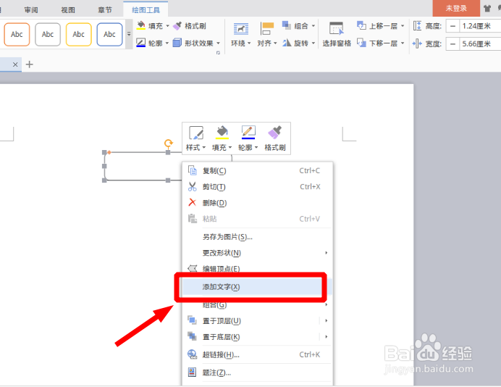The width and height of the screenshot is (501, 387).
Task: Edit the width field 5.66厘米
Action: [x=480, y=43]
